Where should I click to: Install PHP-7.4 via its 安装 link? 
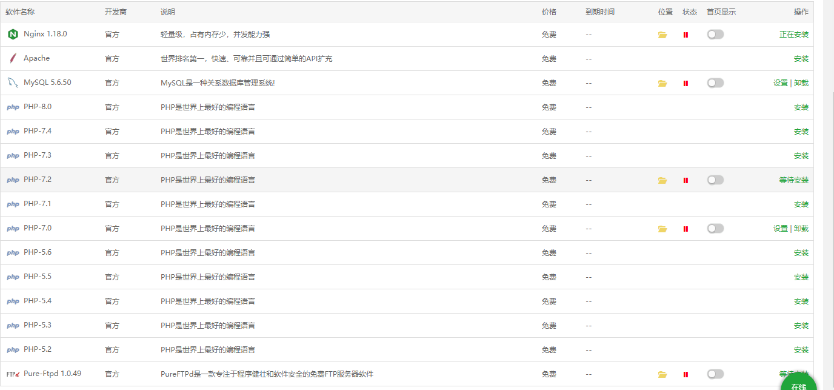(801, 132)
